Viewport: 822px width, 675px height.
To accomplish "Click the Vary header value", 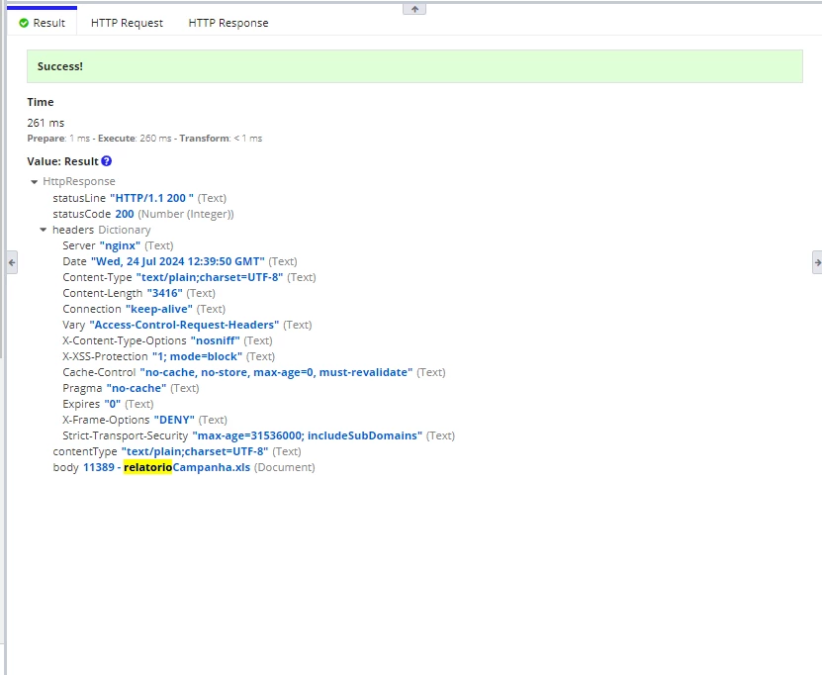I will tap(184, 325).
